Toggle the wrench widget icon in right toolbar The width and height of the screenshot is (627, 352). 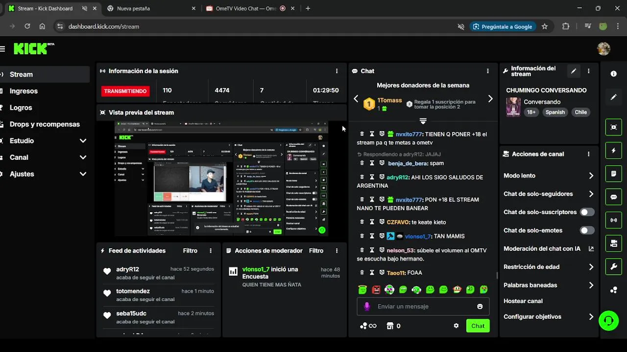click(x=614, y=266)
